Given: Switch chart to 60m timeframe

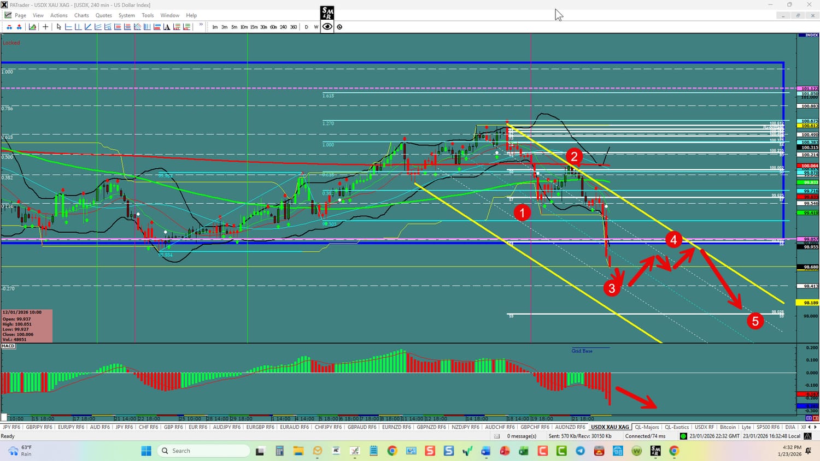Looking at the screenshot, I should pos(273,27).
